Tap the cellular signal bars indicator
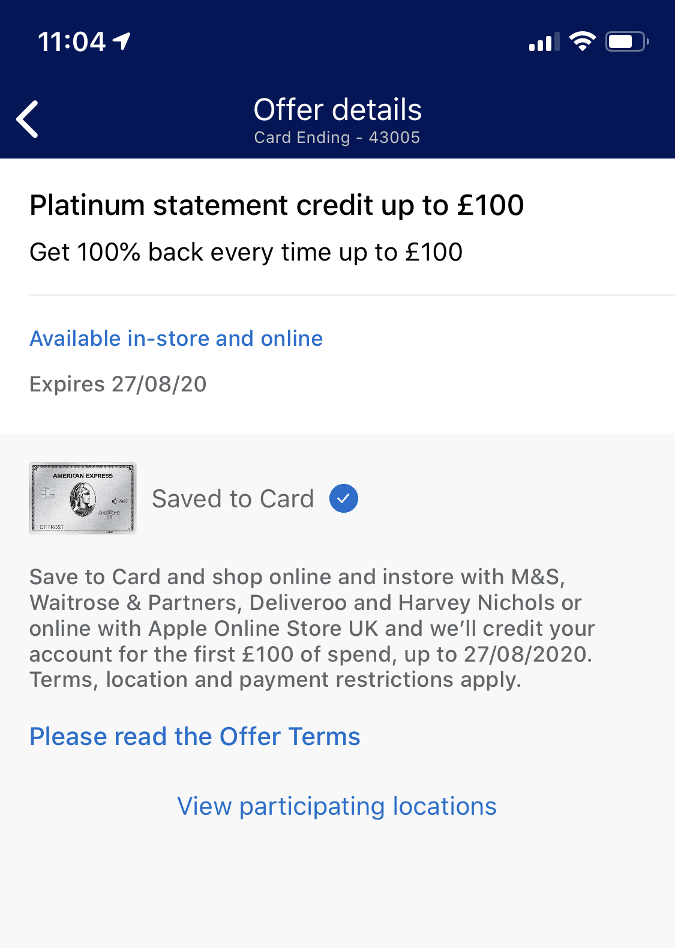 (544, 42)
